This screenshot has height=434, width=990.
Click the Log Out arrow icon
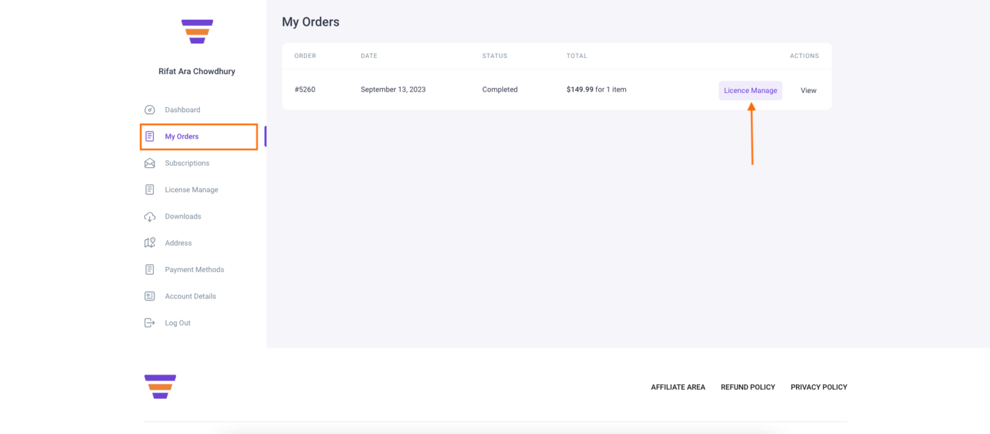150,322
